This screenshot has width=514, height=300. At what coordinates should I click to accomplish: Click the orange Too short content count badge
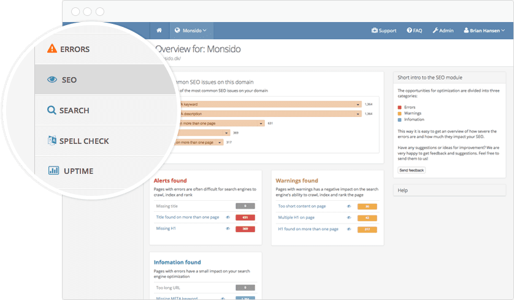pos(367,206)
